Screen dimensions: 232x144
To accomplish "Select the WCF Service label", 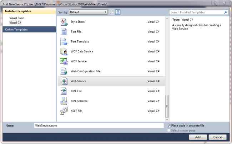I will [79, 61].
